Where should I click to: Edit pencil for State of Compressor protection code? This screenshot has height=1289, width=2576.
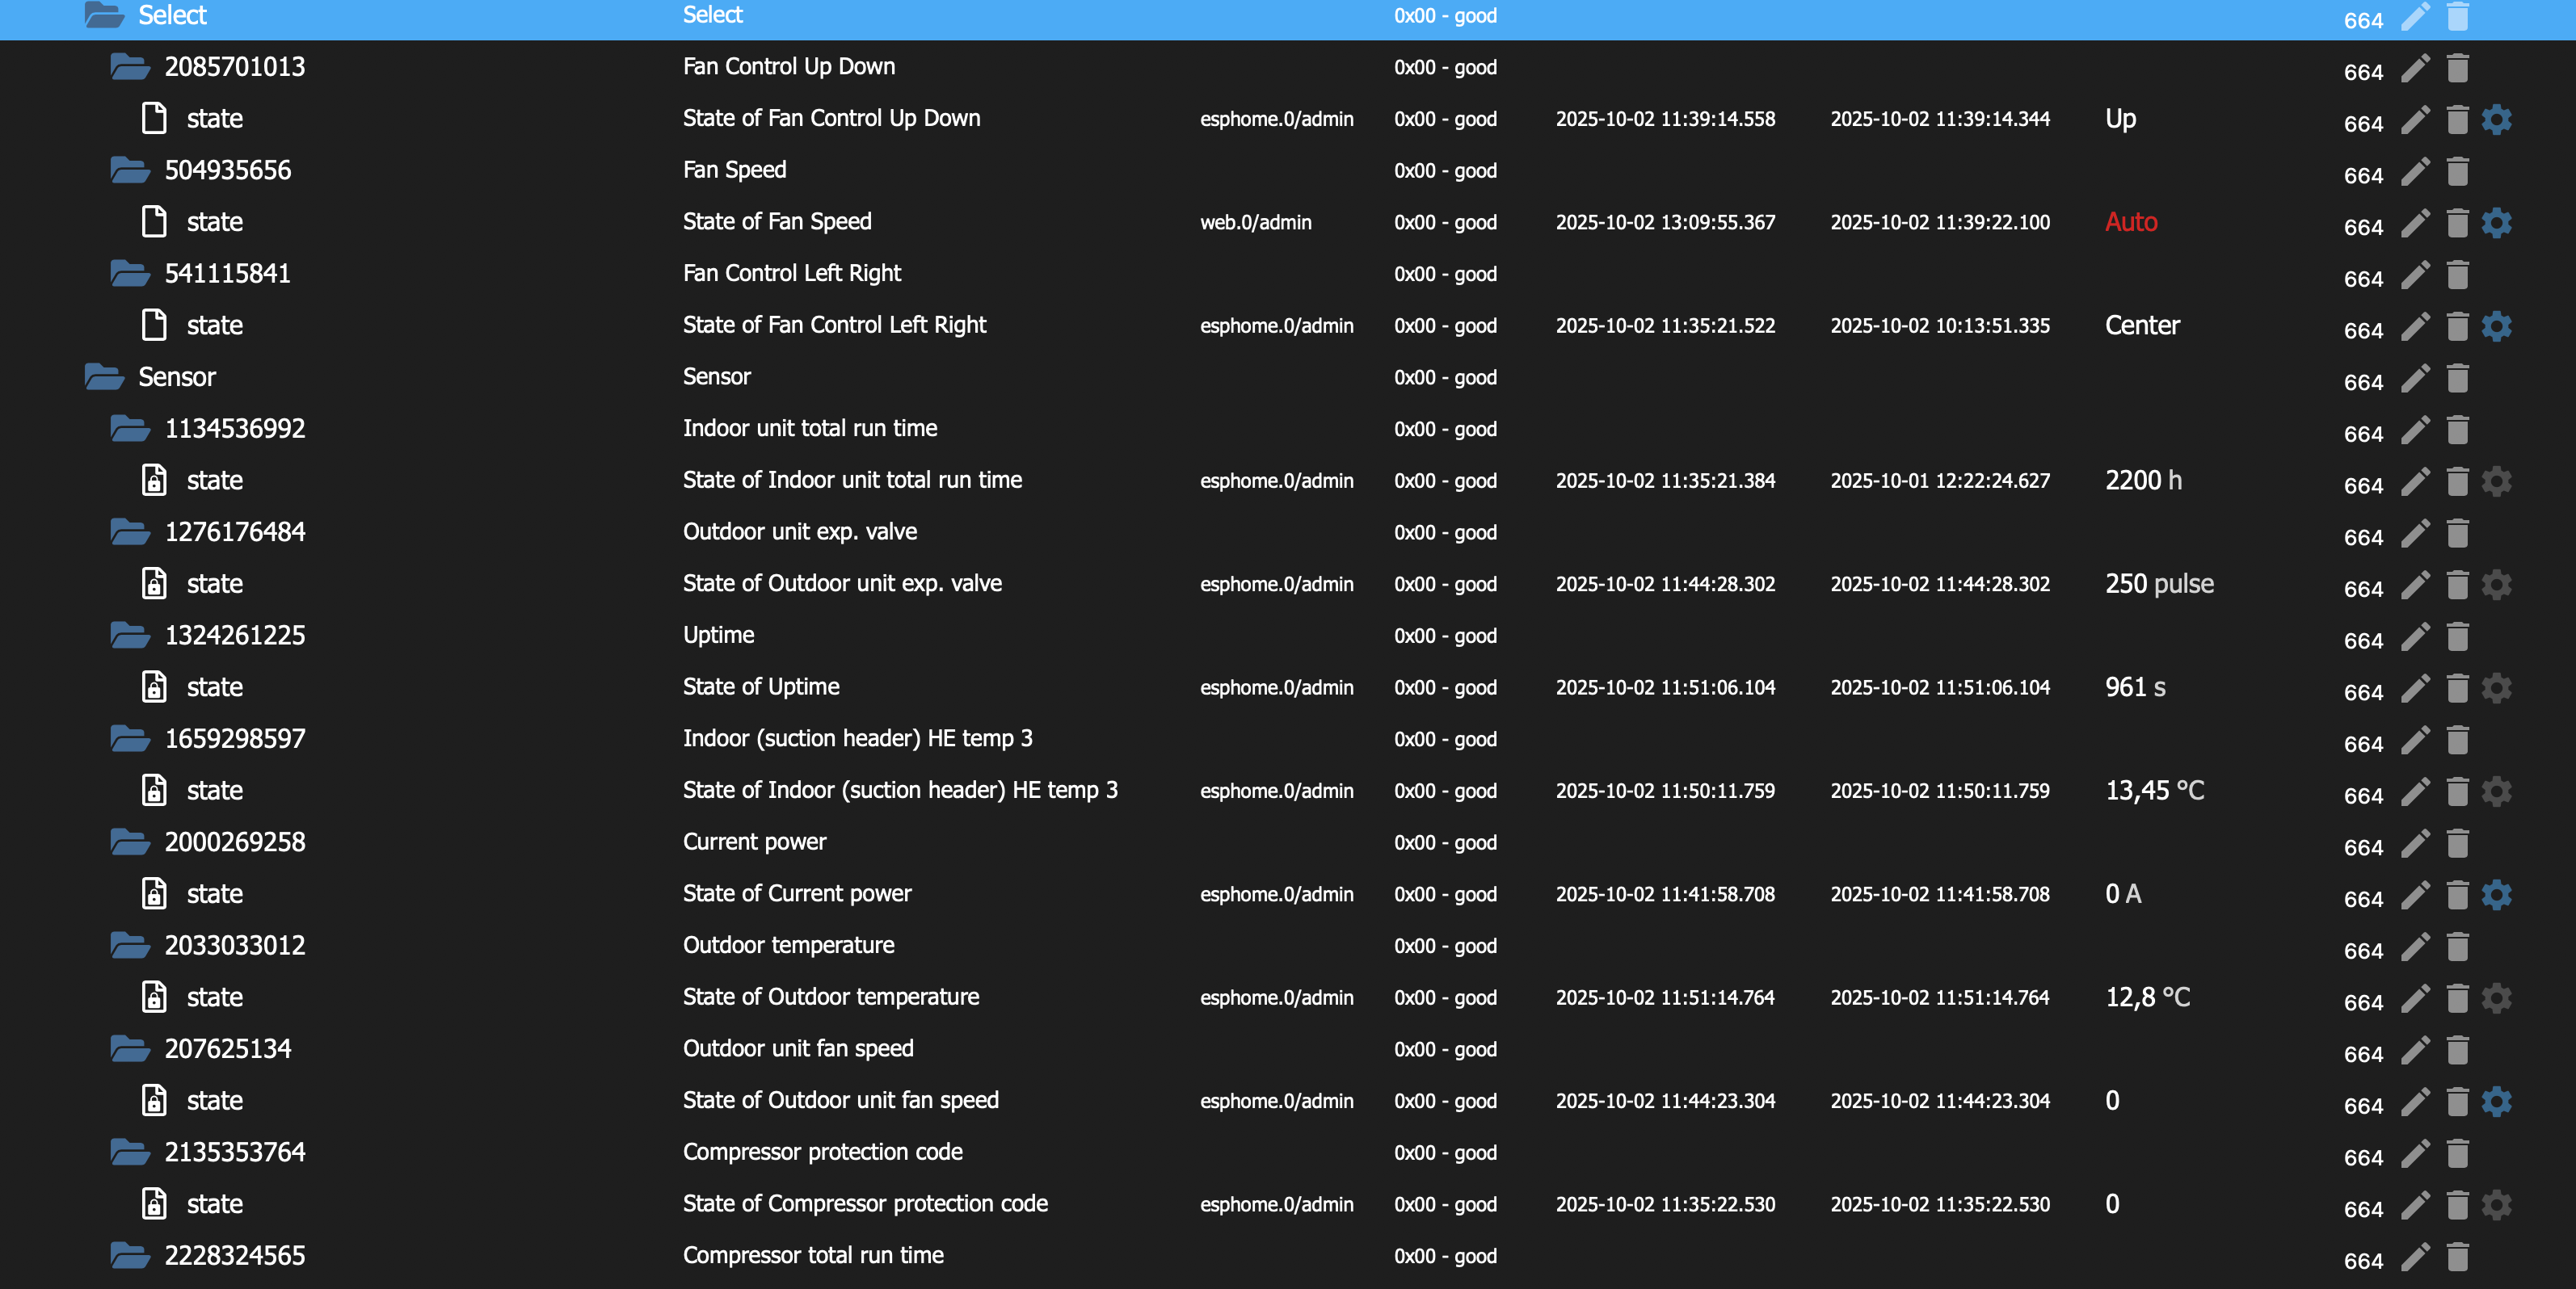pos(2415,1205)
